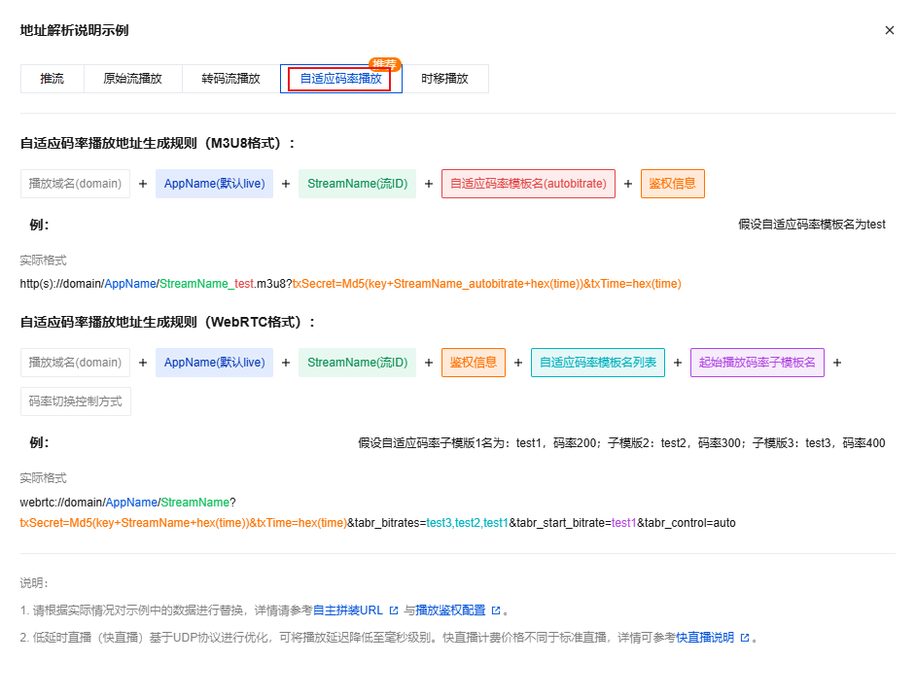Click AppName(默认live) box in M3U8 rule
The width and height of the screenshot is (916, 697).
coord(214,184)
